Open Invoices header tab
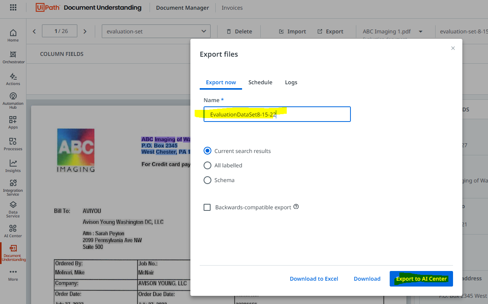The height and width of the screenshot is (304, 488). (x=232, y=8)
